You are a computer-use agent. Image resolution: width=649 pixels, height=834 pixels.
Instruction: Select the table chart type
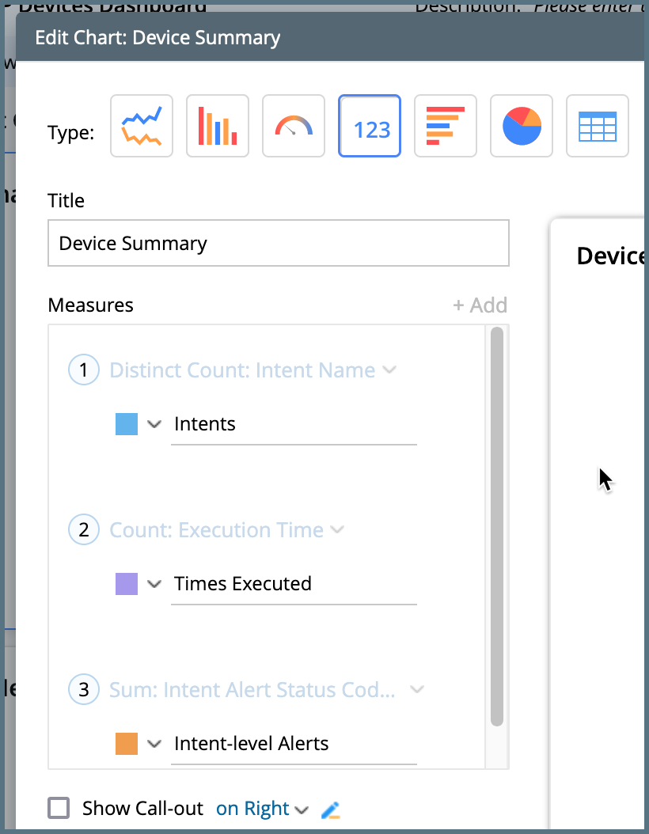tap(598, 127)
